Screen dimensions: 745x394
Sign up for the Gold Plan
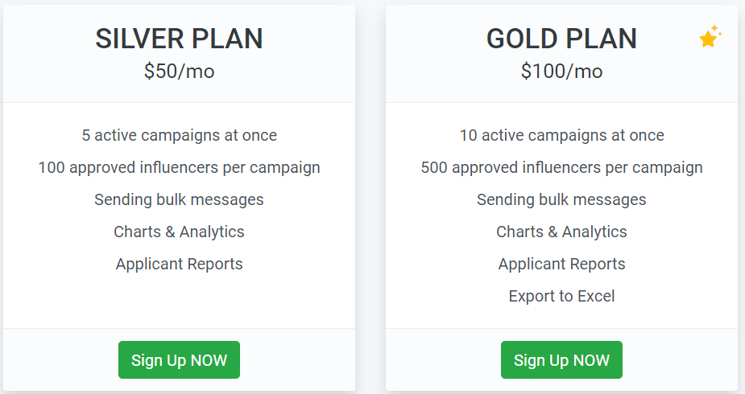pos(561,360)
